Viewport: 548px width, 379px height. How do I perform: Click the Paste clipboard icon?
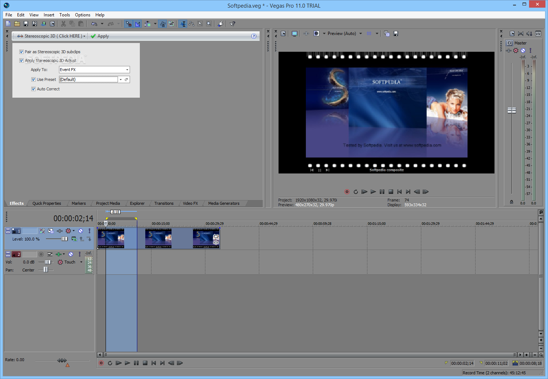[81, 24]
